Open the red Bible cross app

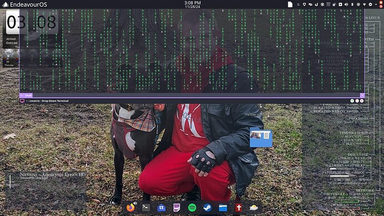click(x=239, y=208)
